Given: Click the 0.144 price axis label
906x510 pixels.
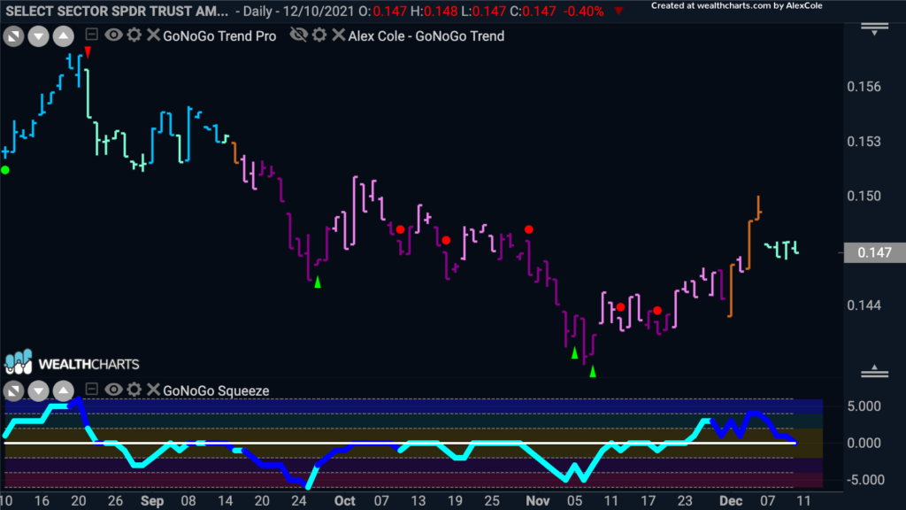Looking at the screenshot, I should click(864, 305).
